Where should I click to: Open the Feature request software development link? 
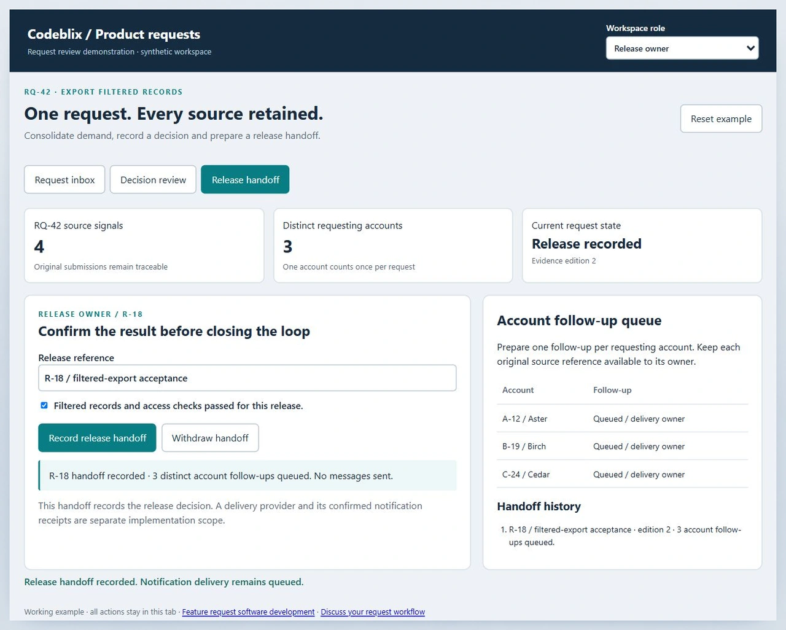point(248,612)
